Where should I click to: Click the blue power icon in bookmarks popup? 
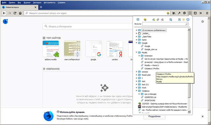[x=188, y=20]
